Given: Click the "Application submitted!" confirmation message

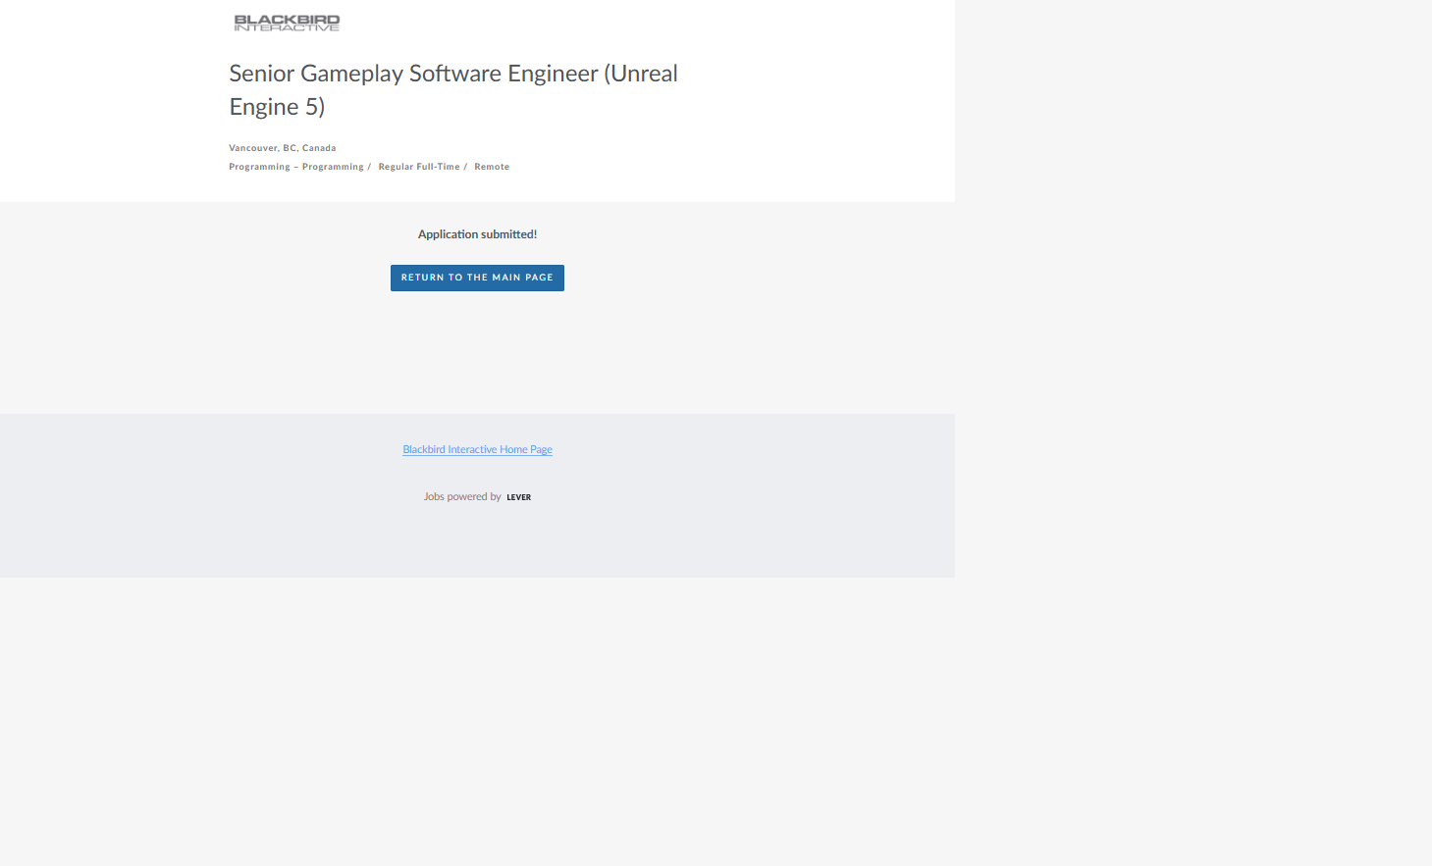Looking at the screenshot, I should 477,234.
